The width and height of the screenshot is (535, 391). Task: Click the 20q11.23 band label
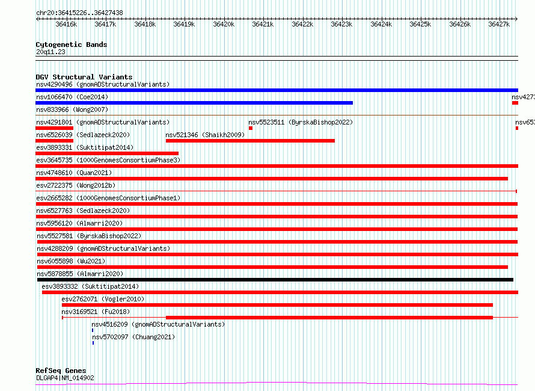50,52
